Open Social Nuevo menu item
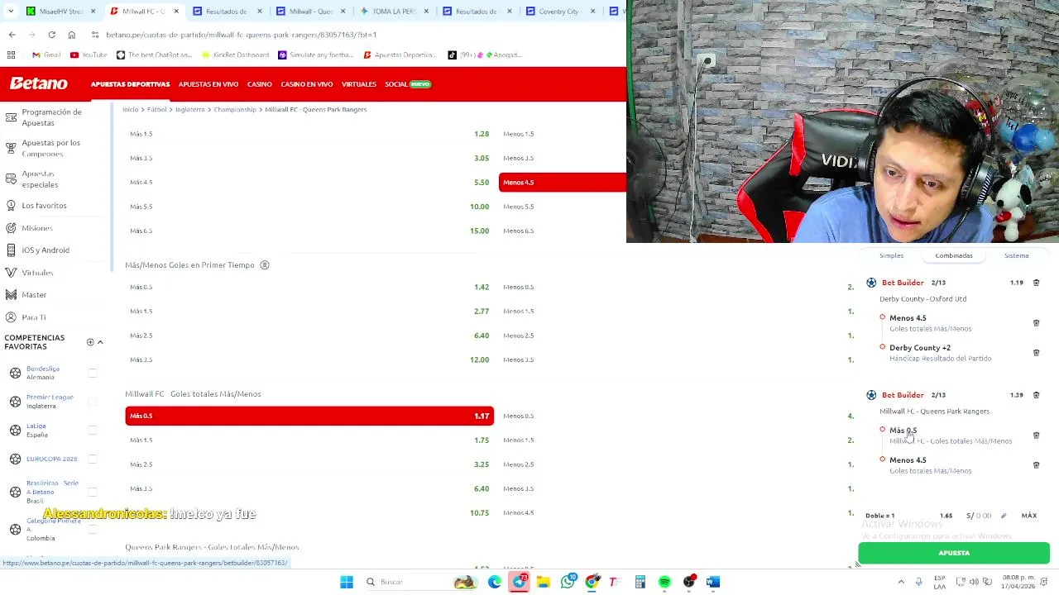The height and width of the screenshot is (595, 1059). click(x=408, y=84)
